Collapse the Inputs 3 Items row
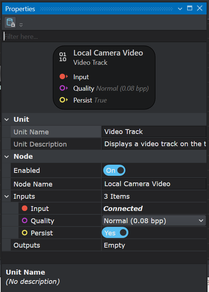This screenshot has width=209, height=292. (7, 197)
